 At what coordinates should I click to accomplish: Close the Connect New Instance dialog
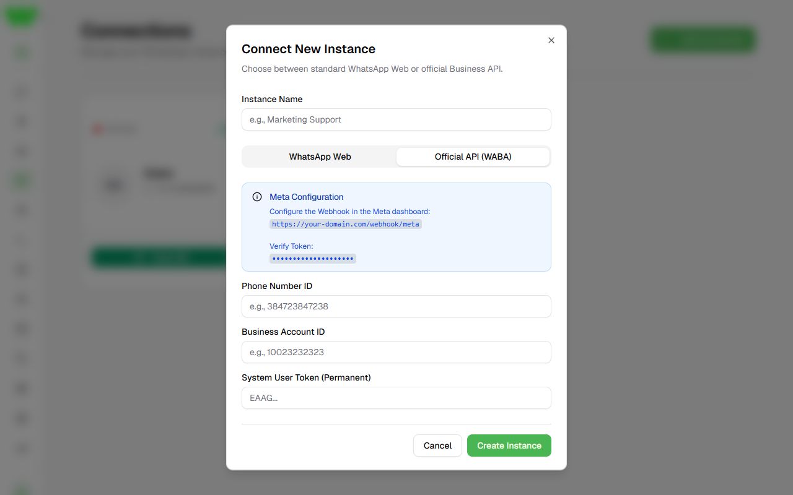[551, 40]
